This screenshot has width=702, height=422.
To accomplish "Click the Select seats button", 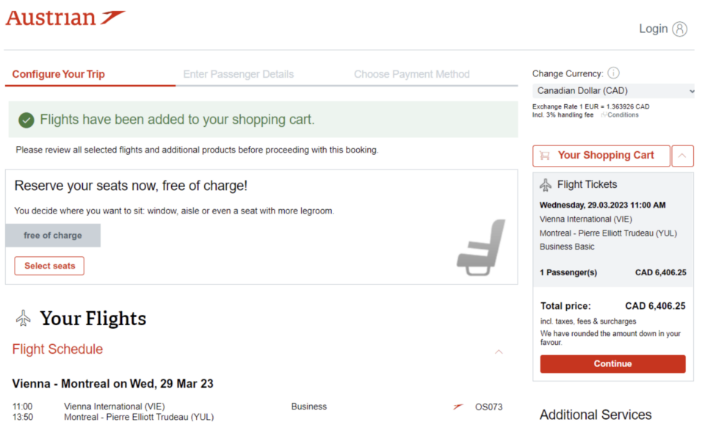I will pyautogui.click(x=49, y=266).
